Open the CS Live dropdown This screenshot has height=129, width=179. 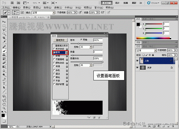[153, 3]
